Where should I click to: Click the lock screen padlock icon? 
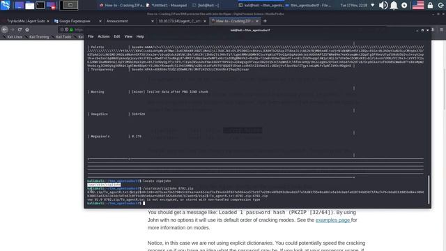(430, 5)
